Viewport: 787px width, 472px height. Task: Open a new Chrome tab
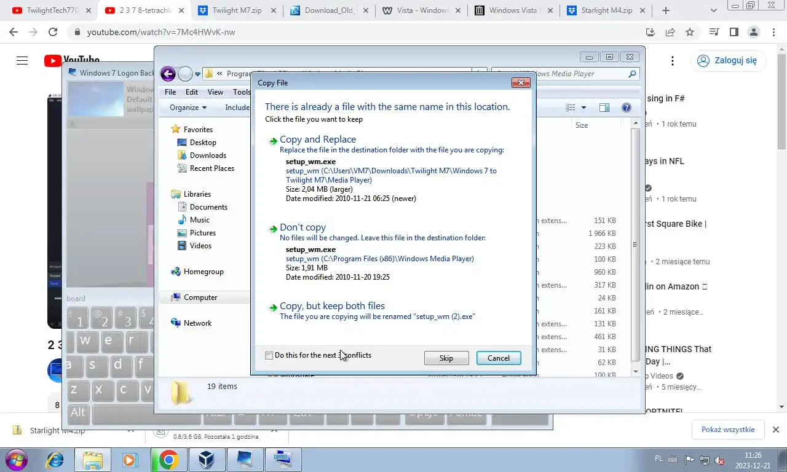click(x=665, y=10)
